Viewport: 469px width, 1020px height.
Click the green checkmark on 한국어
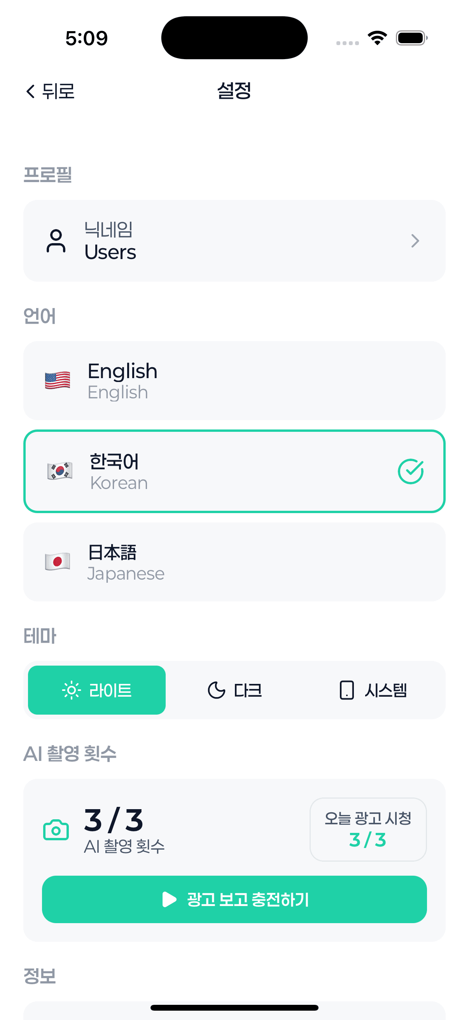(x=410, y=471)
